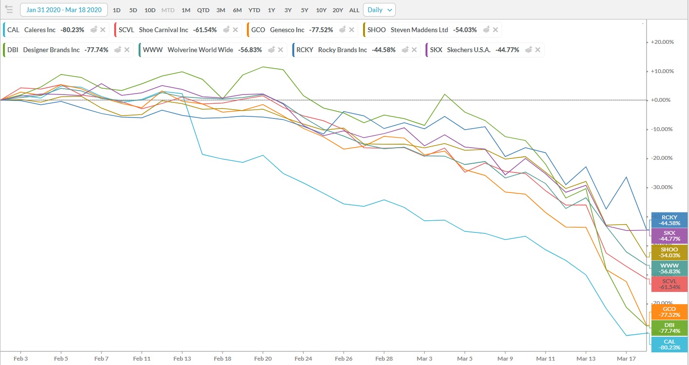The image size is (689, 365).
Task: Click the stack icon on the SKX chip
Action: [529, 50]
